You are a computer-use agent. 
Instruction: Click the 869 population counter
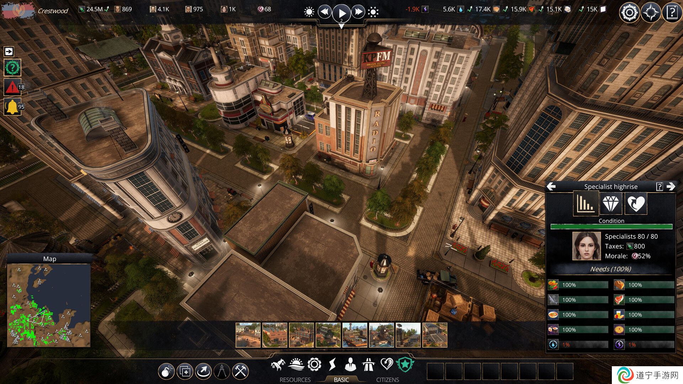point(123,9)
